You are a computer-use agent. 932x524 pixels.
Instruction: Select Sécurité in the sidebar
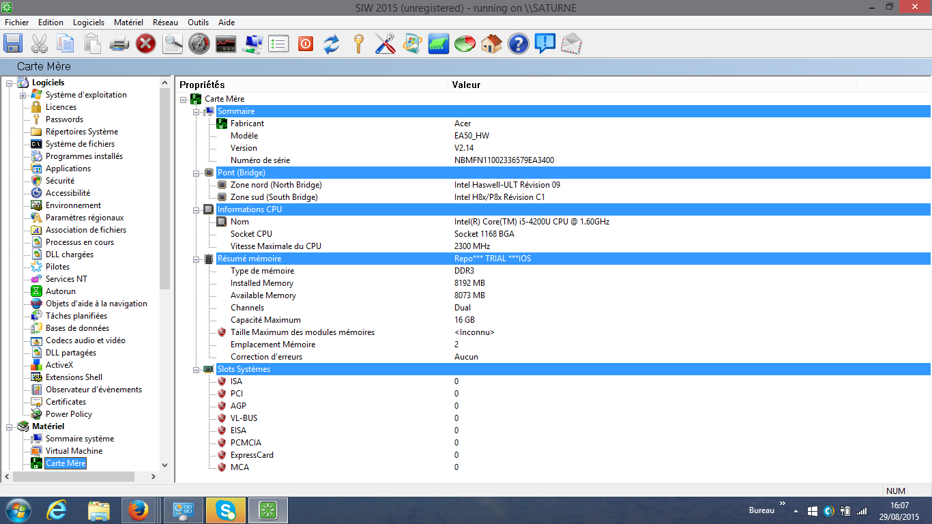60,181
